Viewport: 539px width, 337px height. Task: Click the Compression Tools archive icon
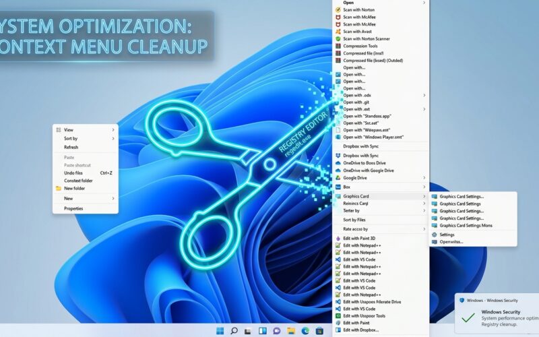click(x=338, y=46)
